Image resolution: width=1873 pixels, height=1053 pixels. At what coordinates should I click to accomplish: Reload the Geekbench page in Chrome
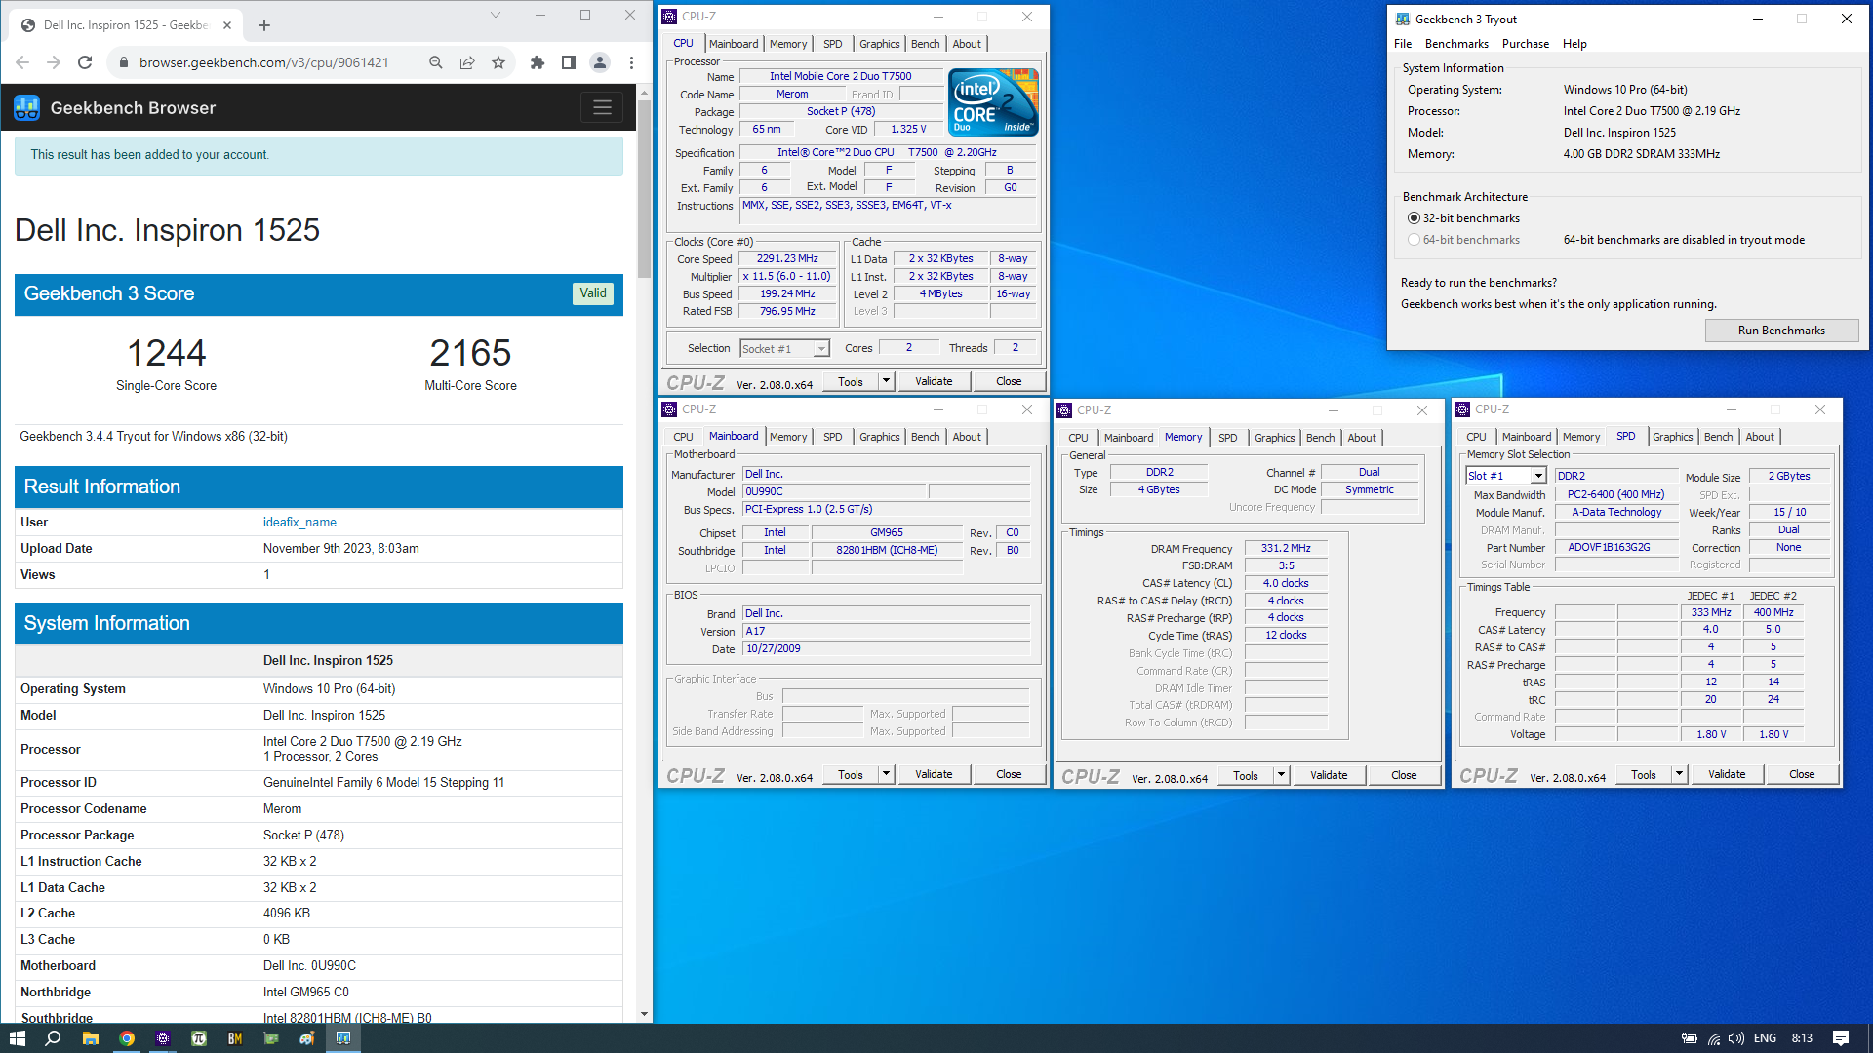pos(85,62)
